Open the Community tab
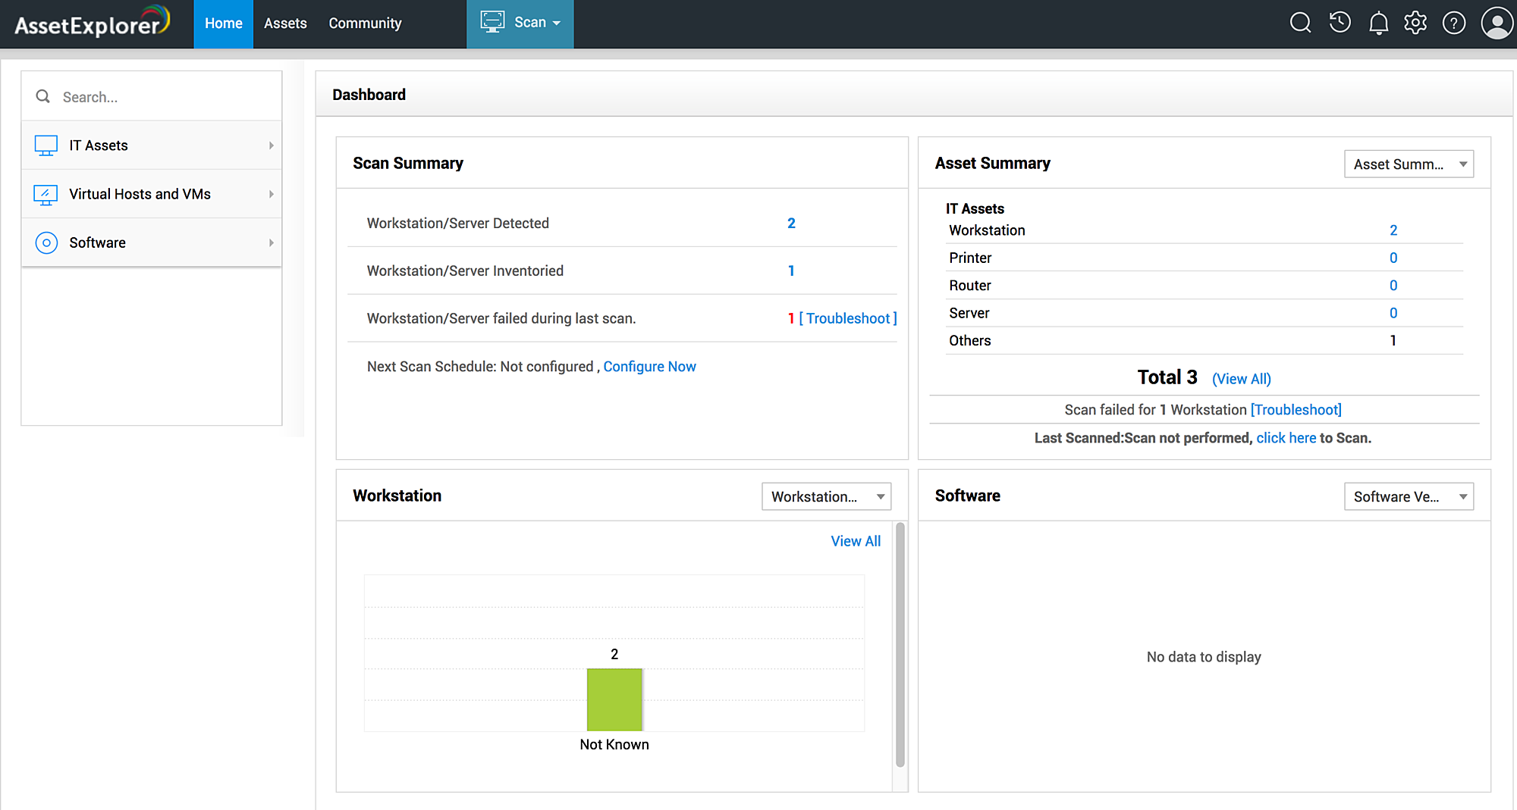The height and width of the screenshot is (810, 1517). (x=365, y=23)
